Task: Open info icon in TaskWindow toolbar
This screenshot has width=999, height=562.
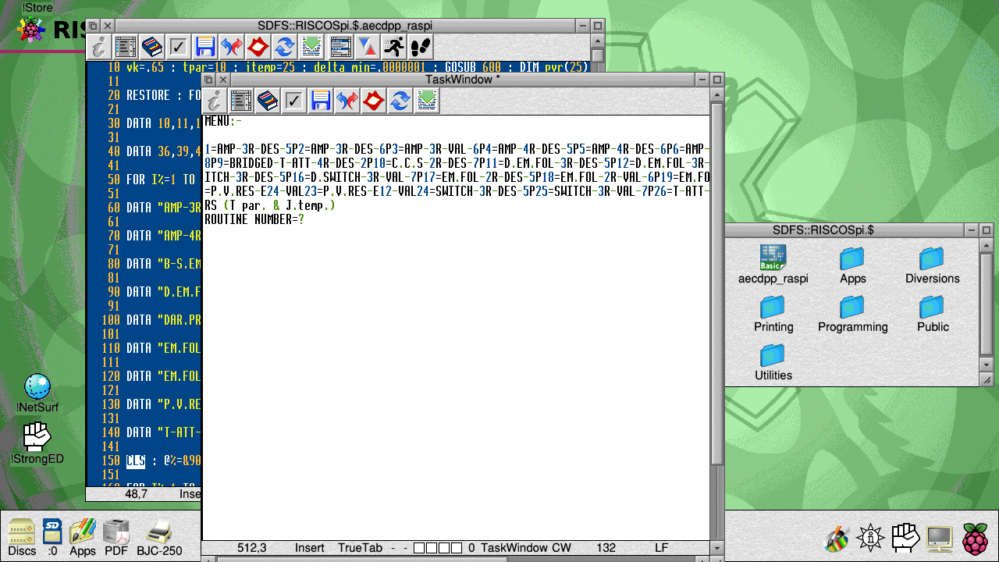Action: [x=215, y=101]
